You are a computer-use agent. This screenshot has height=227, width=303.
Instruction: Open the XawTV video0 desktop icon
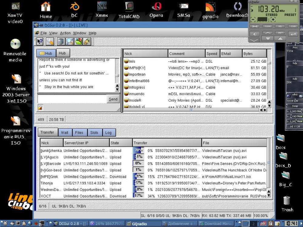15,12
